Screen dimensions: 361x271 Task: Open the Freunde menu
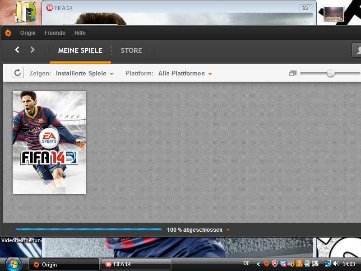tap(55, 33)
